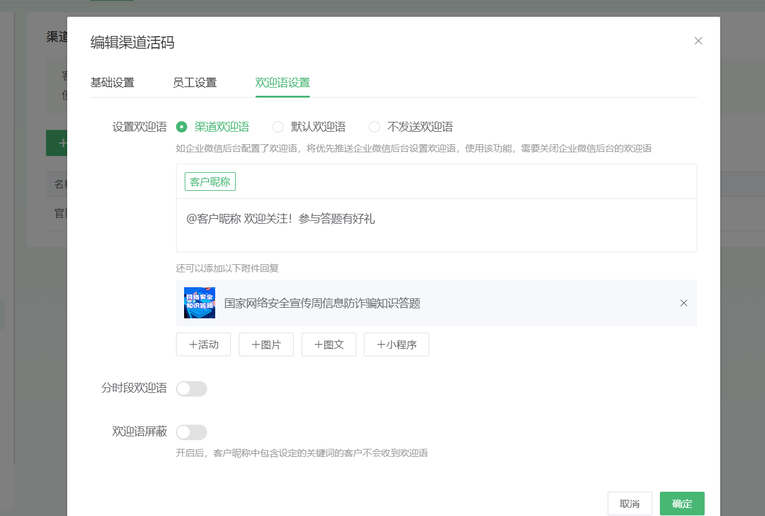Go to the 欢迎语设置 tab
The image size is (765, 516).
282,83
